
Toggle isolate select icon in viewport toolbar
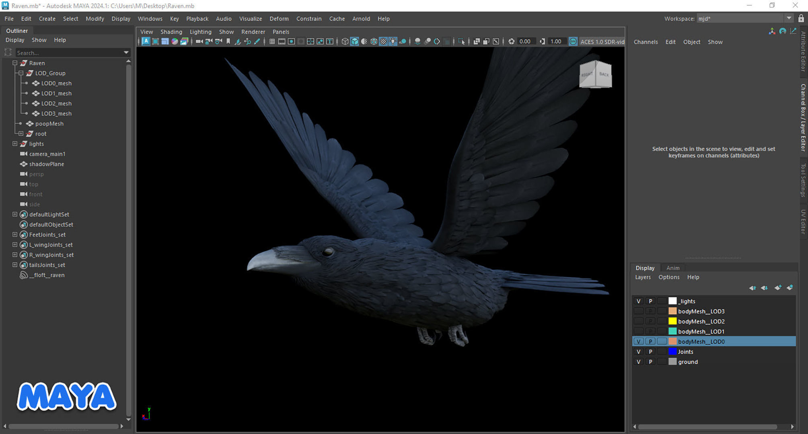pyautogui.click(x=462, y=41)
